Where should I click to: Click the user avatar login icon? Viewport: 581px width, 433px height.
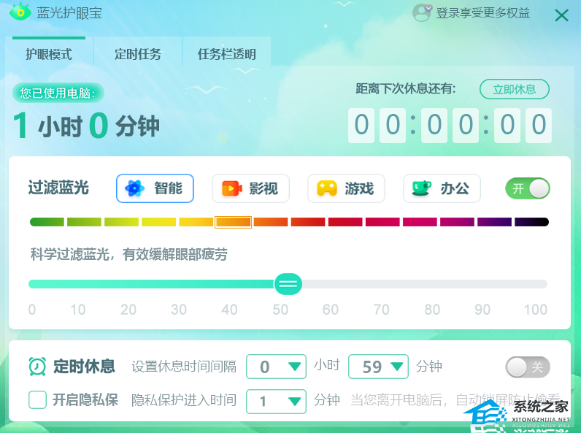[x=422, y=12]
